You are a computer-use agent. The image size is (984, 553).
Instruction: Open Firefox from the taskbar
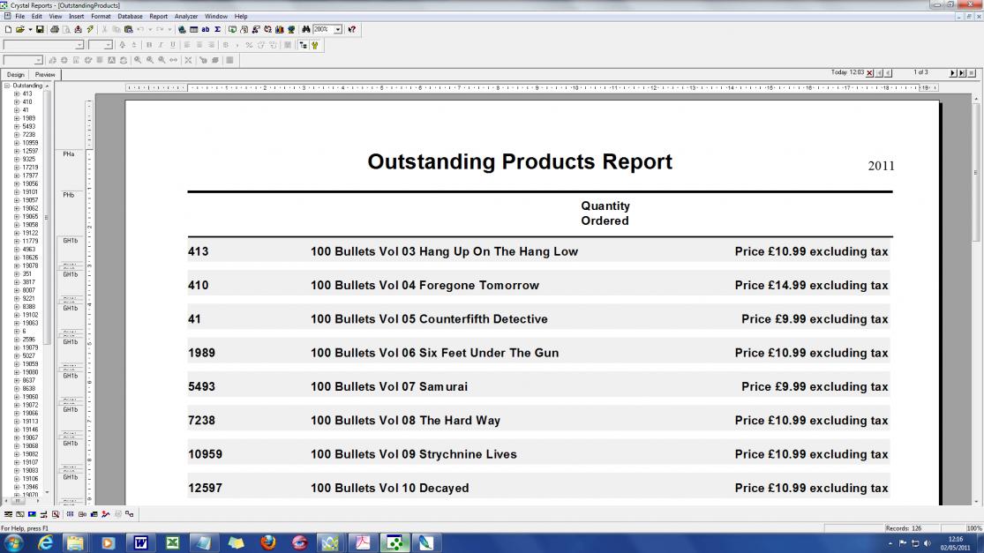tap(268, 542)
